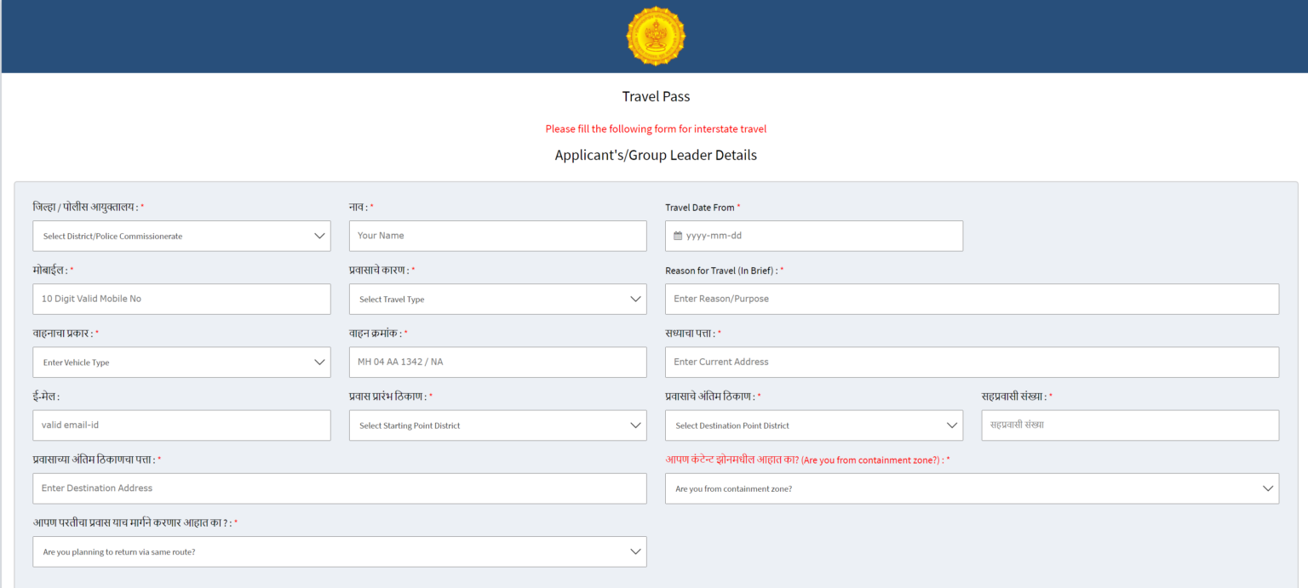
Task: Click the Enter Reason/Purpose text field
Action: click(972, 299)
